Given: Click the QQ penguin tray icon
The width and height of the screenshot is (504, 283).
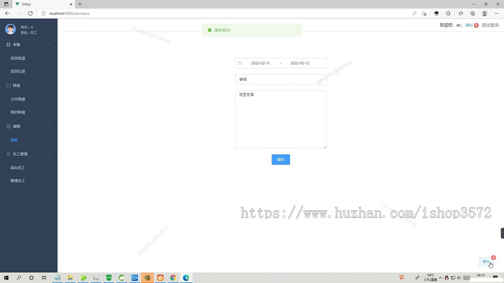Looking at the screenshot, I should pyautogui.click(x=446, y=278).
